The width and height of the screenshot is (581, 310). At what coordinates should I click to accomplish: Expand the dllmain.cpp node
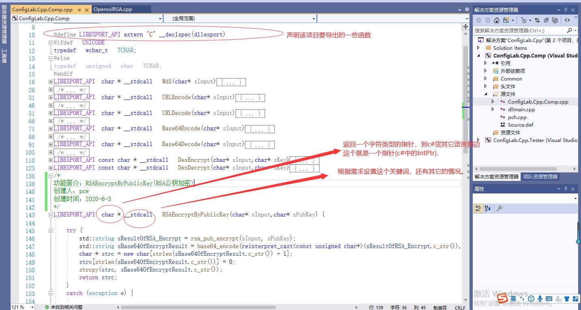point(493,109)
